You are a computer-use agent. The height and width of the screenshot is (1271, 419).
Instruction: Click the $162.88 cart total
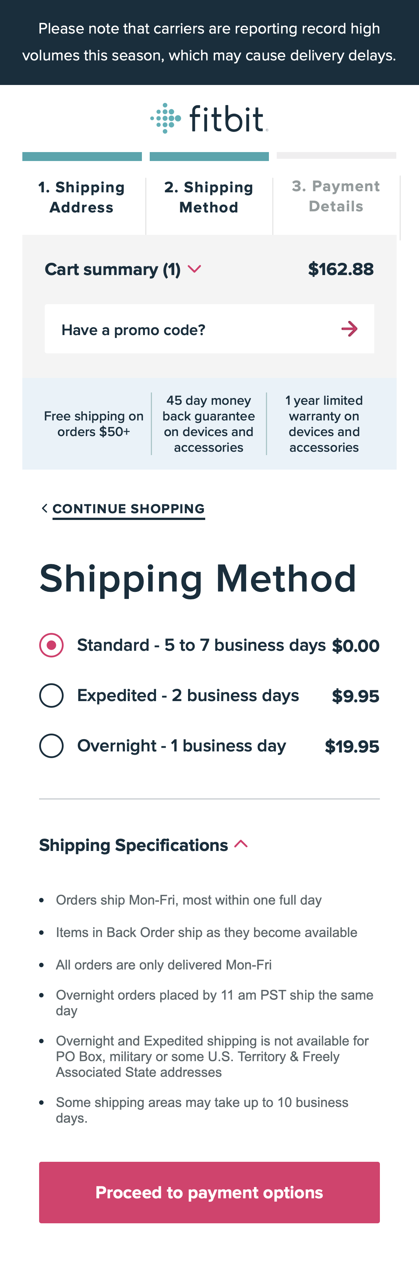[x=341, y=269]
